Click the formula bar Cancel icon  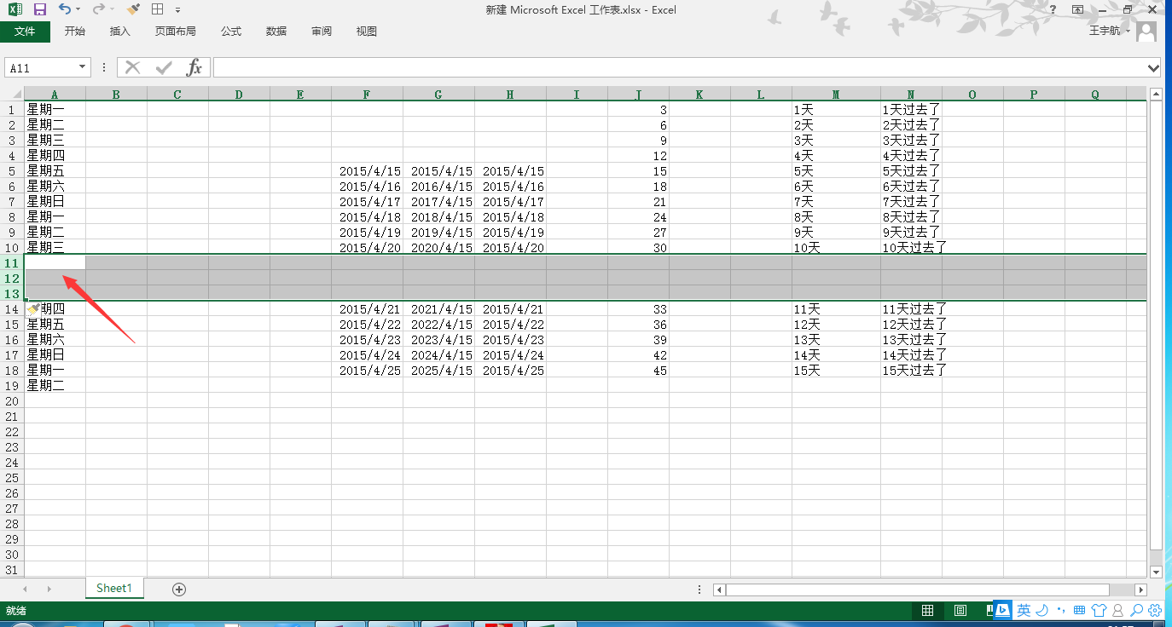click(x=133, y=67)
